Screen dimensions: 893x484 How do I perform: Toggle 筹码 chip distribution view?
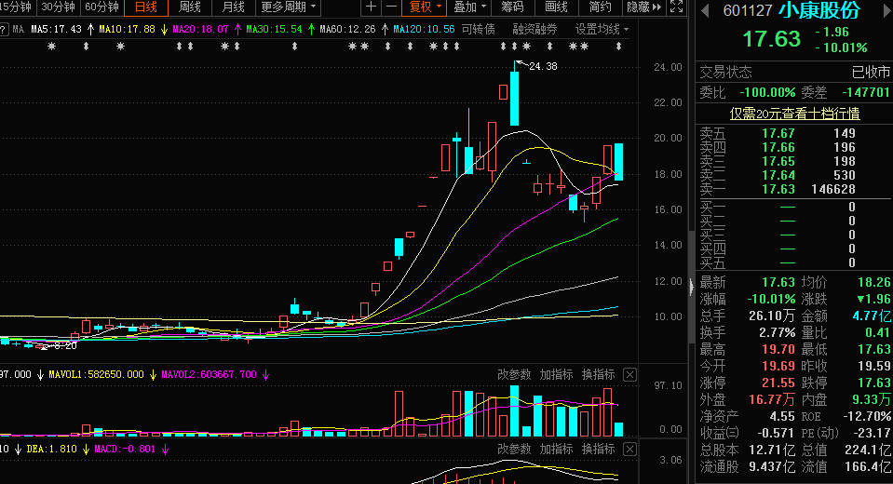(512, 7)
